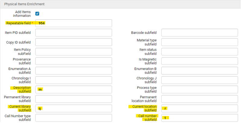Click the Repeatable field input containing 954
Viewport: 241px width, 125px height.
click(x=74, y=23)
